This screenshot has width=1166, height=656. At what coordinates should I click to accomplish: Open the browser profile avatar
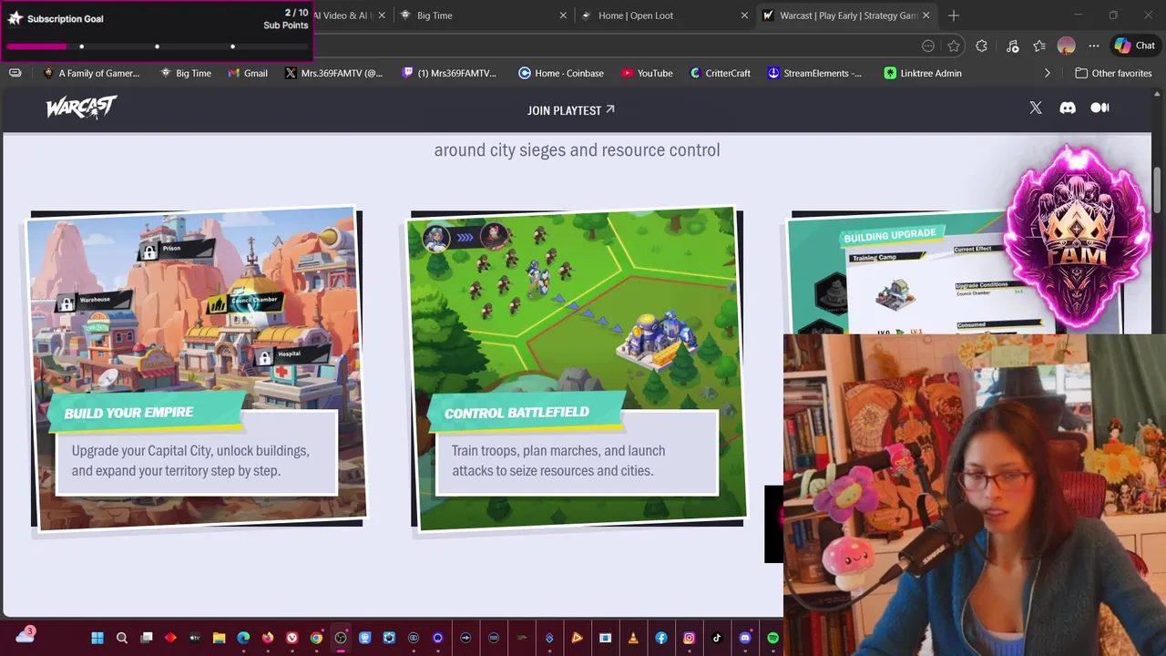[x=1067, y=46]
